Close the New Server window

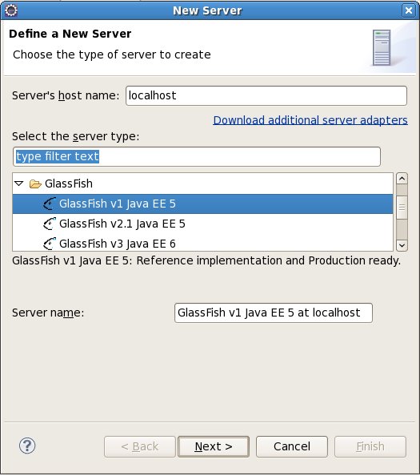tap(409, 10)
